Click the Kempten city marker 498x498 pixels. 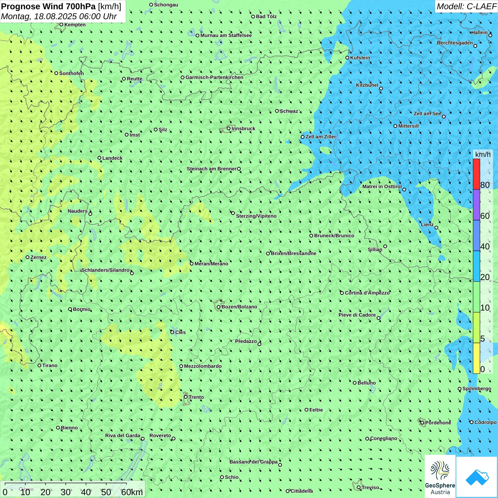tap(61, 25)
